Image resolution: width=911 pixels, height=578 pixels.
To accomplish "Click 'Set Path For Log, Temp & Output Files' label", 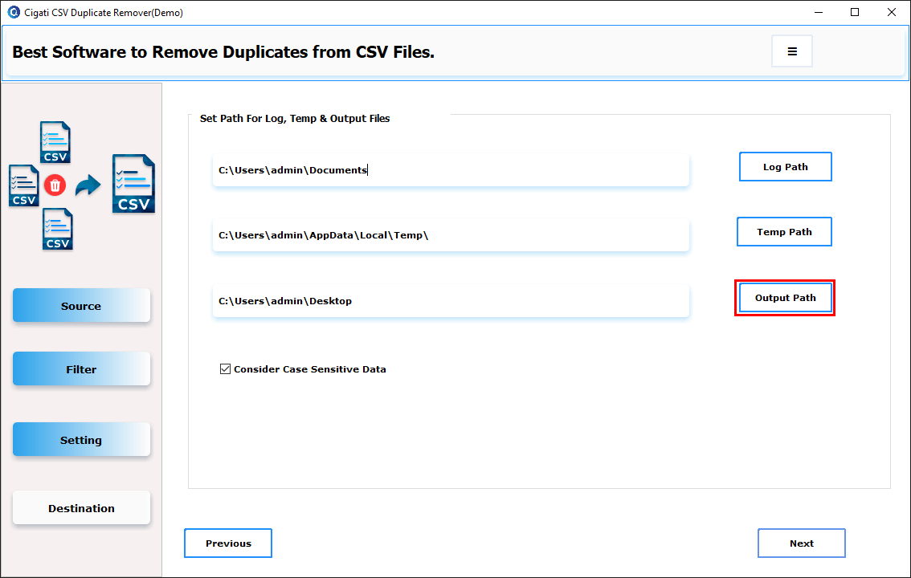I will coord(295,118).
